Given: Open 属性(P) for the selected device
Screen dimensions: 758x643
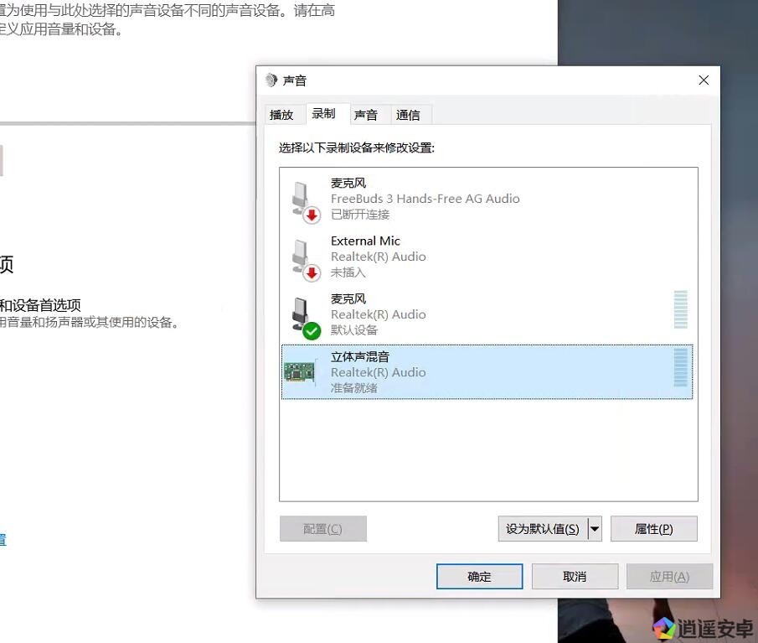Looking at the screenshot, I should (653, 529).
